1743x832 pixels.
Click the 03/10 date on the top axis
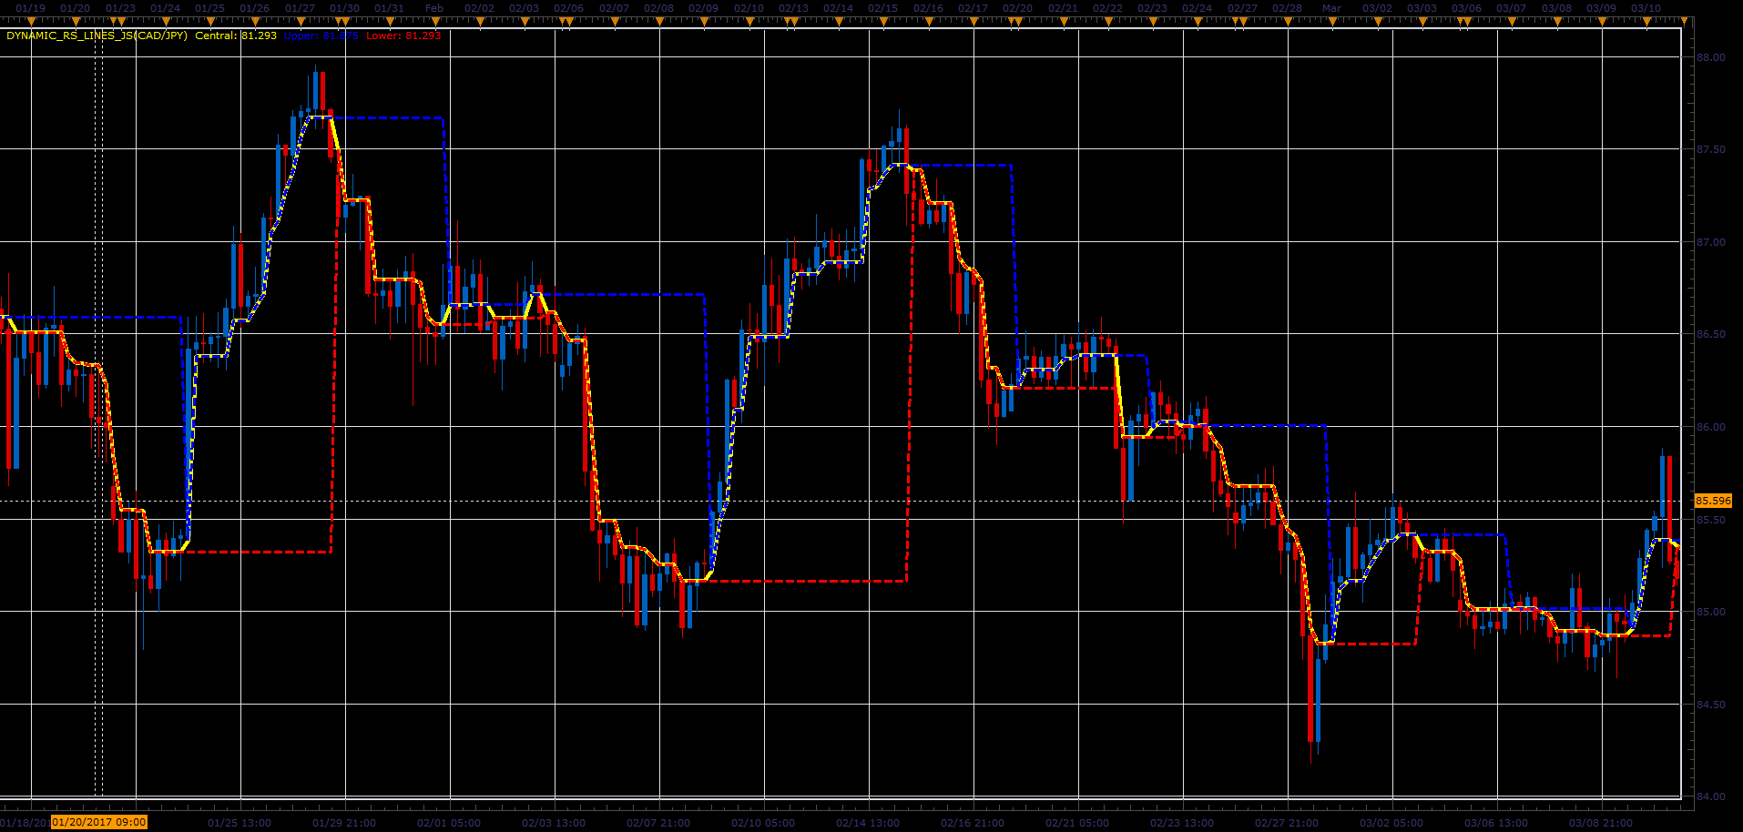pos(1646,8)
